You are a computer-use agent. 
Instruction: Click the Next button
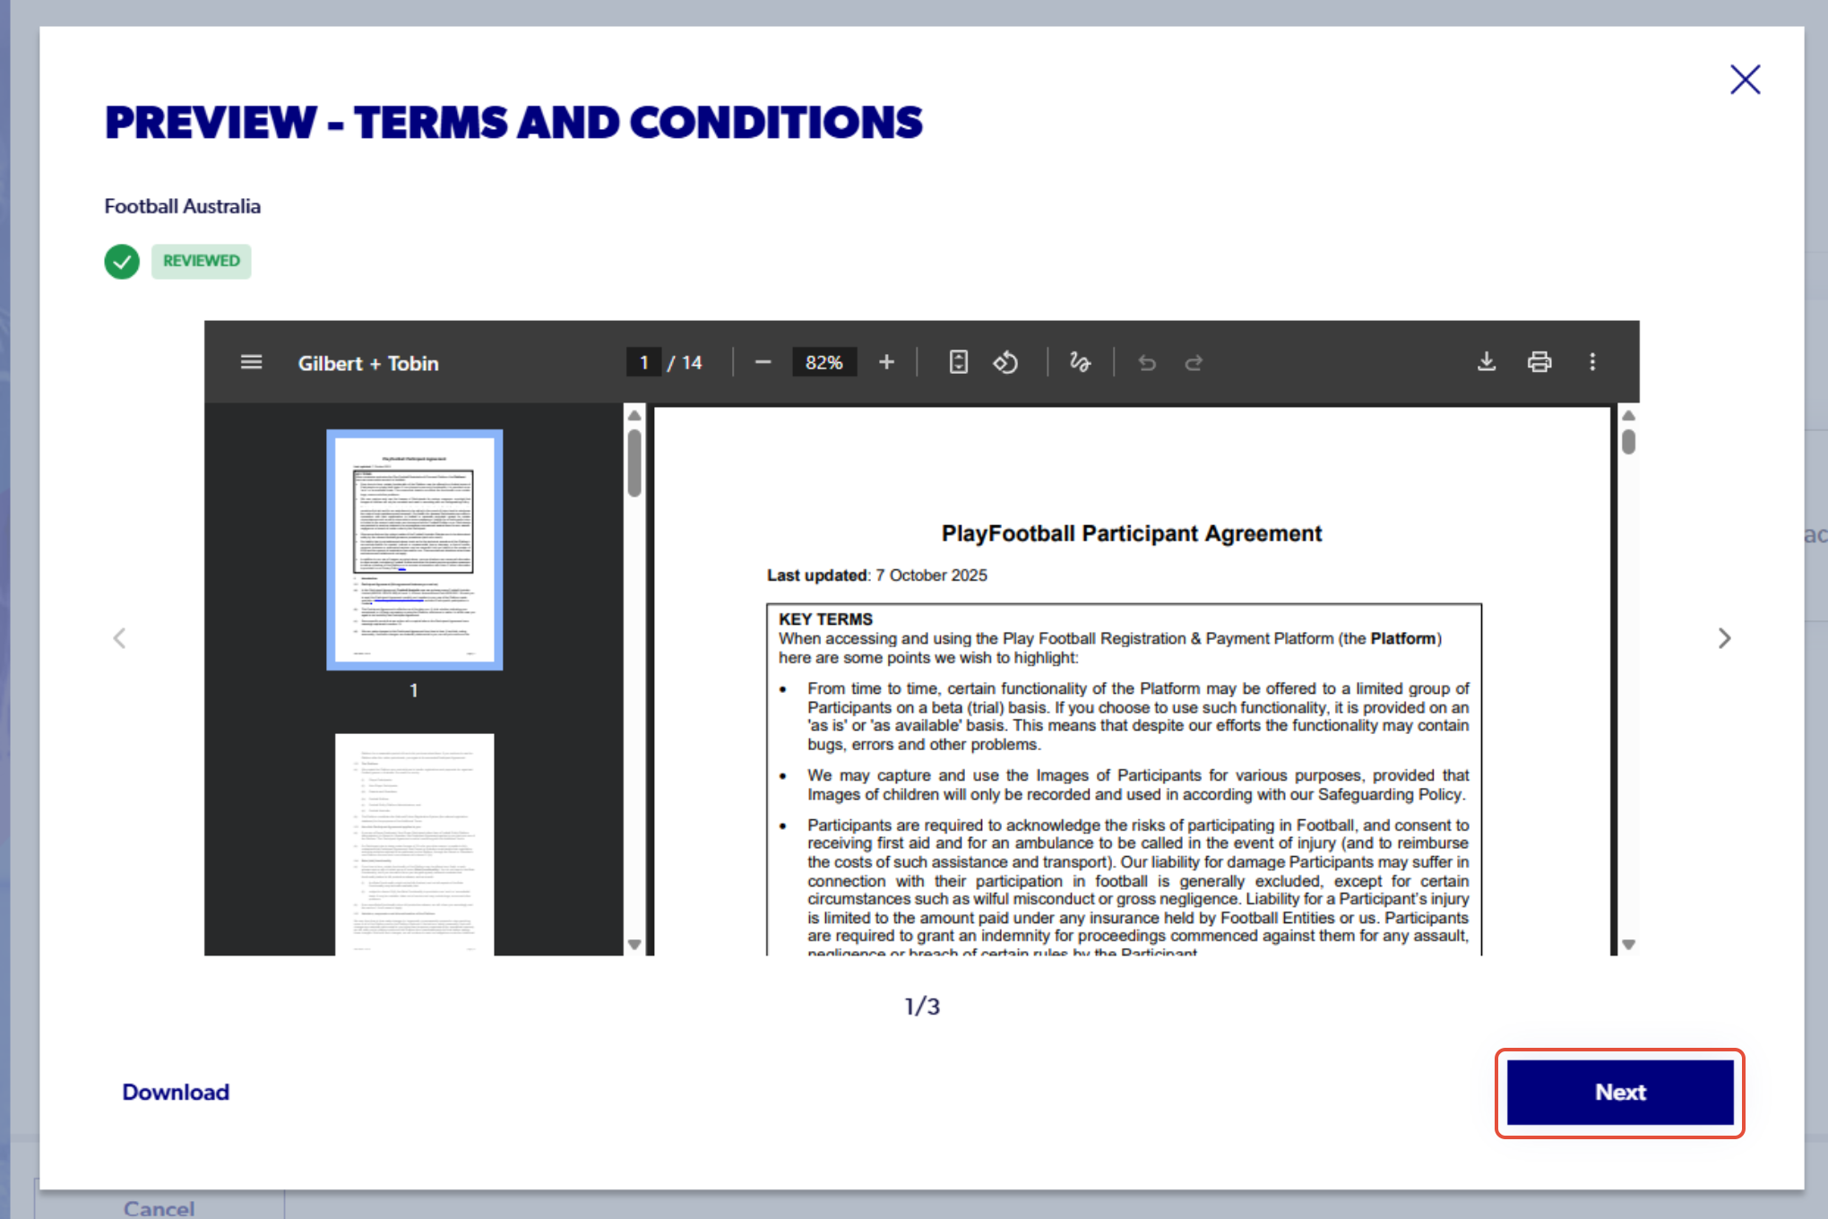(x=1620, y=1092)
